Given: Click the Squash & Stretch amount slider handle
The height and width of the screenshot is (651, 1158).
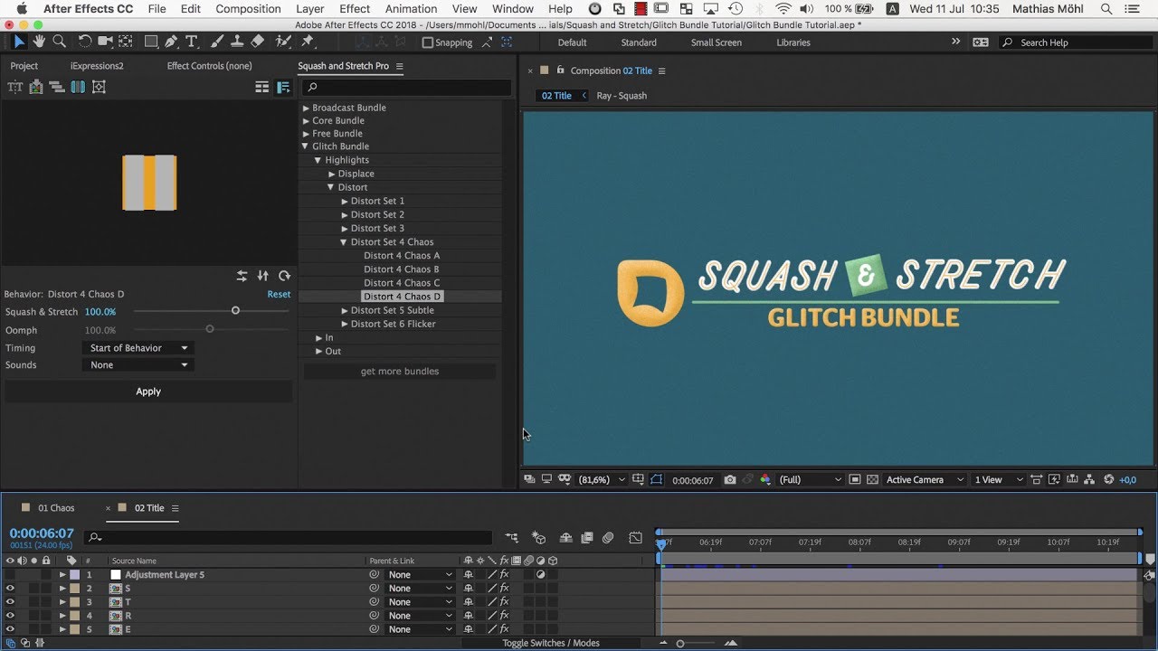Looking at the screenshot, I should (x=235, y=311).
